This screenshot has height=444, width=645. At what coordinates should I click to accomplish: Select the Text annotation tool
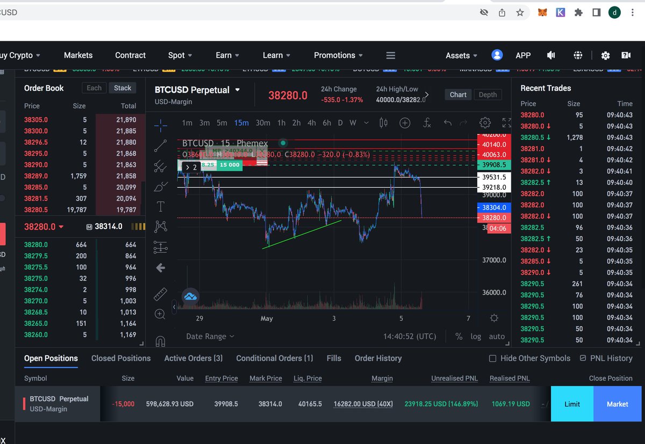click(x=160, y=206)
